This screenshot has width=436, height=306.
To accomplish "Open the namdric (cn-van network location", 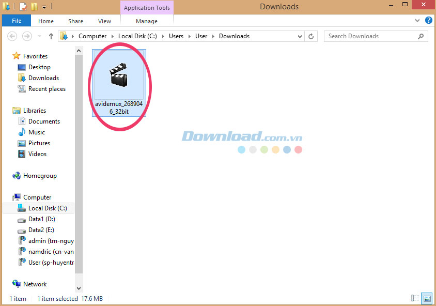I will (x=51, y=252).
